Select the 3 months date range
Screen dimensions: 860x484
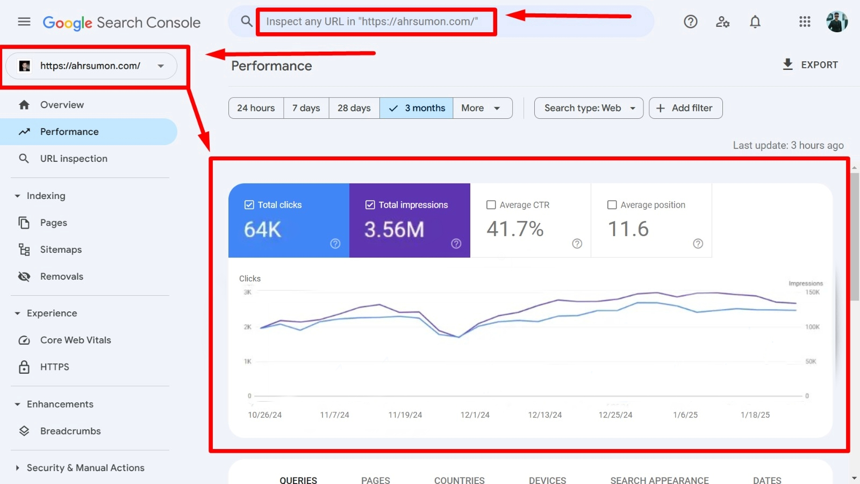(417, 108)
